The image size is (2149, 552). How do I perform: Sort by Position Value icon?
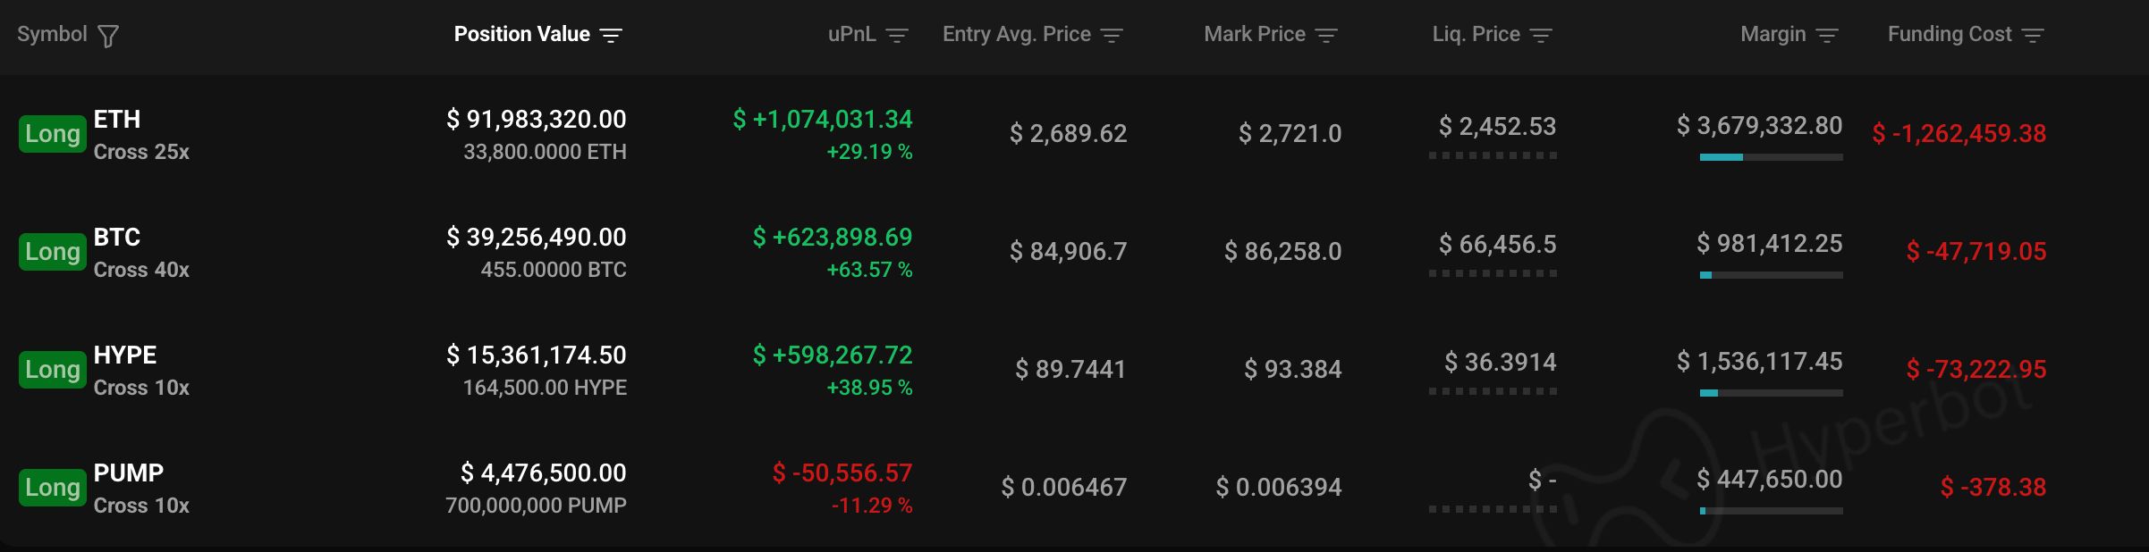611,36
